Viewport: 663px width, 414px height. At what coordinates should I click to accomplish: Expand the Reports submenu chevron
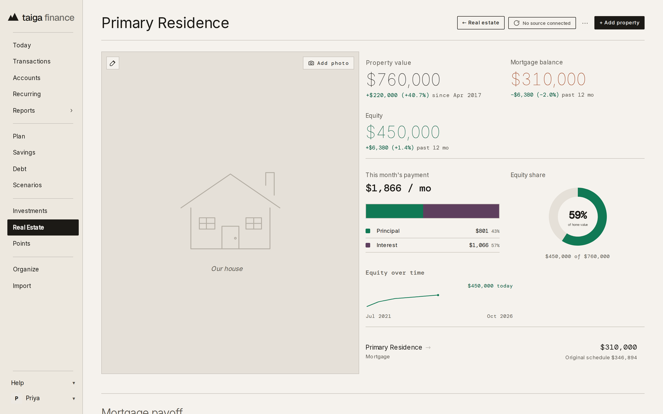tap(71, 110)
